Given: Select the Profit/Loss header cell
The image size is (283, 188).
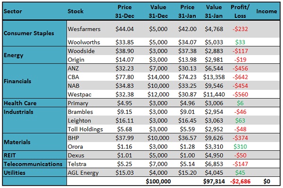Looking at the screenshot, I should point(241,11).
